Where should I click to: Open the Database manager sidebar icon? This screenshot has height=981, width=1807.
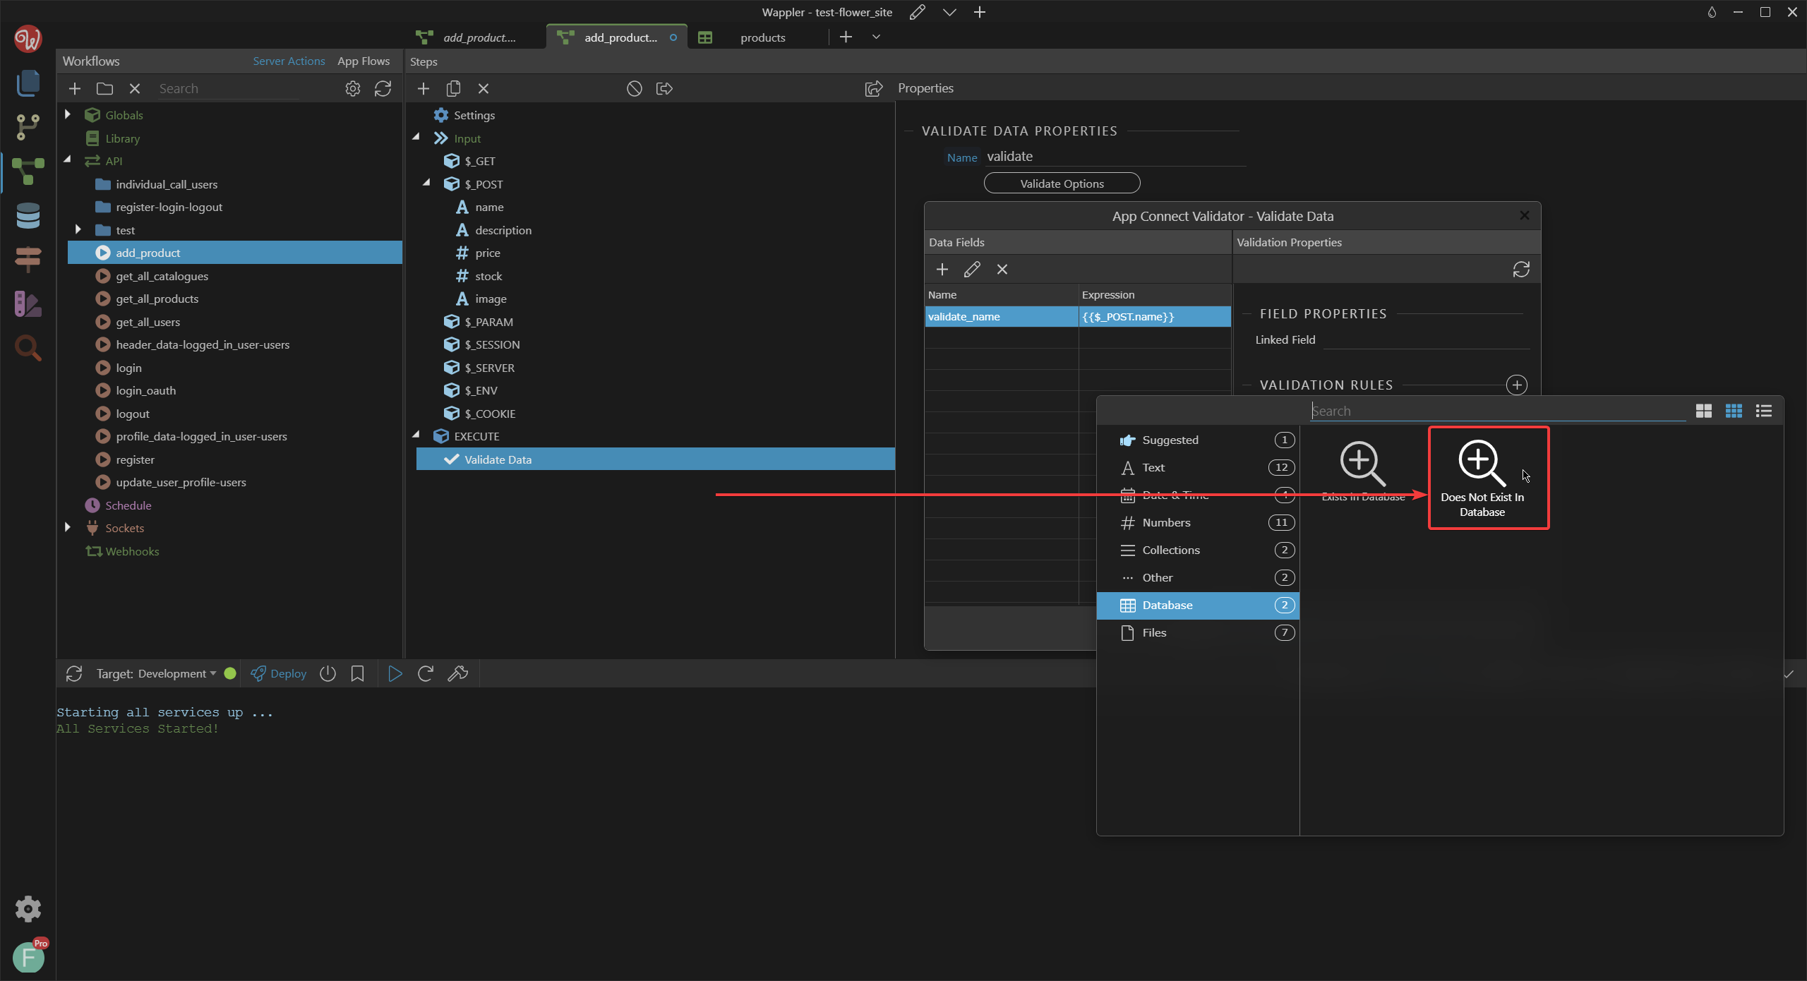pos(28,216)
